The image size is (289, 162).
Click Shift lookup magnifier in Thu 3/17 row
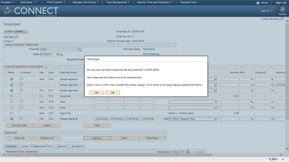click(x=252, y=90)
